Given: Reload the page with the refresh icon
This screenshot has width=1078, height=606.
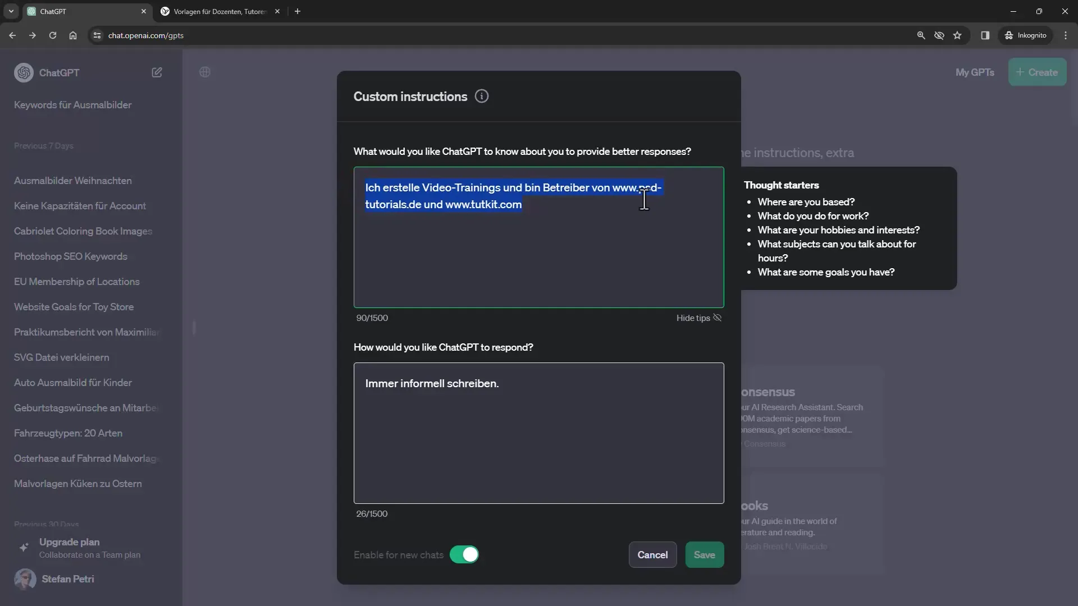Looking at the screenshot, I should coord(53,35).
